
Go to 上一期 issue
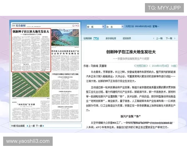click(159, 38)
